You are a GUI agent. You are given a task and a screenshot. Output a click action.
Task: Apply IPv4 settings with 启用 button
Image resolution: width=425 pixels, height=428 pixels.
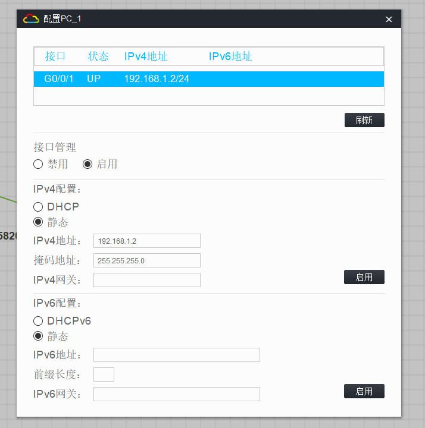click(364, 277)
